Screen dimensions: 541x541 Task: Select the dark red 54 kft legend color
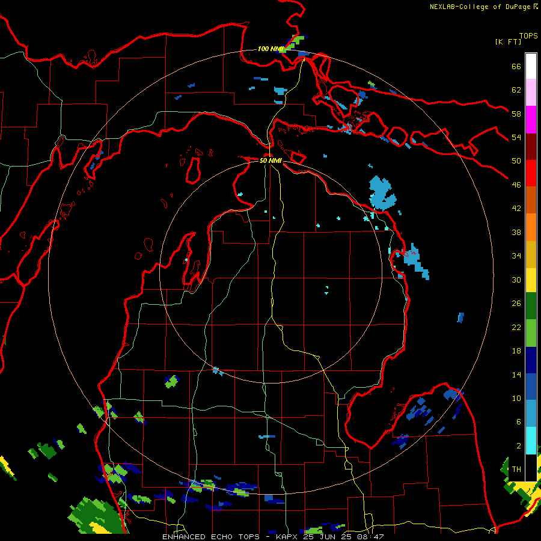(x=531, y=147)
